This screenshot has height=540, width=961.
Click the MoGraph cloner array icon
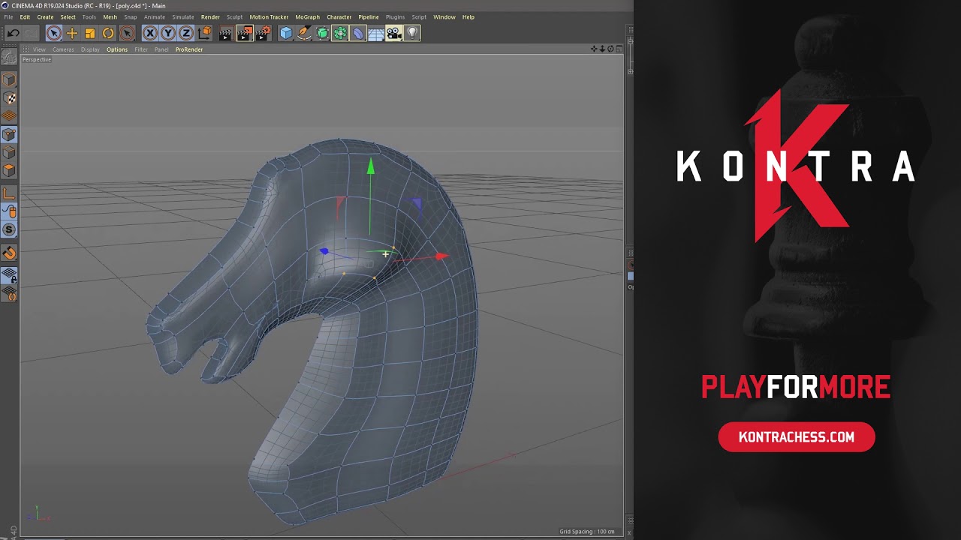(x=340, y=33)
